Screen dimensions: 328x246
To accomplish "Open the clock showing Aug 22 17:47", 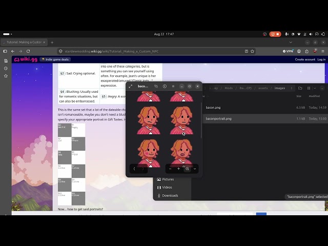I will 164,34.
